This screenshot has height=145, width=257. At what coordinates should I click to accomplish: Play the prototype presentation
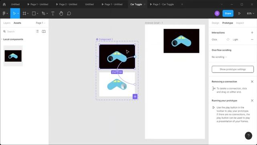pos(239,13)
